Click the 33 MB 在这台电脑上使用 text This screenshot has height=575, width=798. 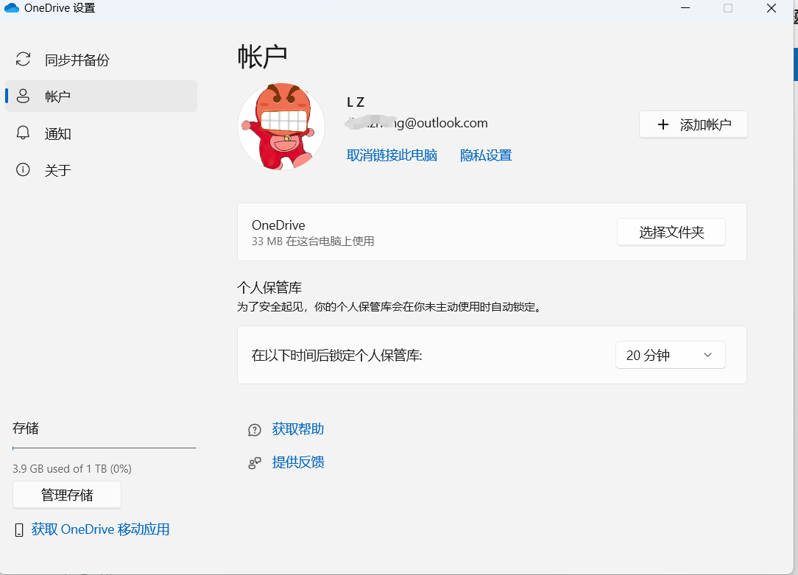(x=313, y=241)
